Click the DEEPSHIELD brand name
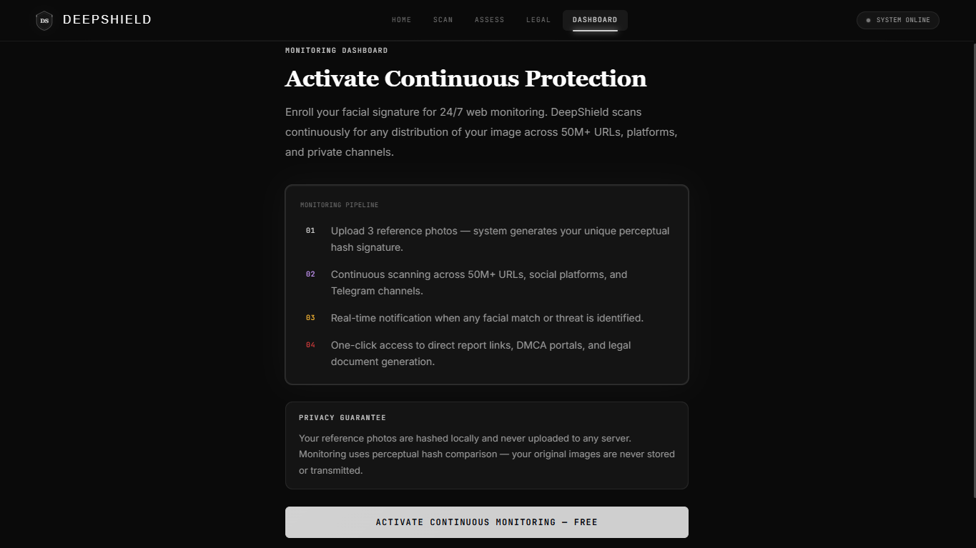 click(x=107, y=20)
